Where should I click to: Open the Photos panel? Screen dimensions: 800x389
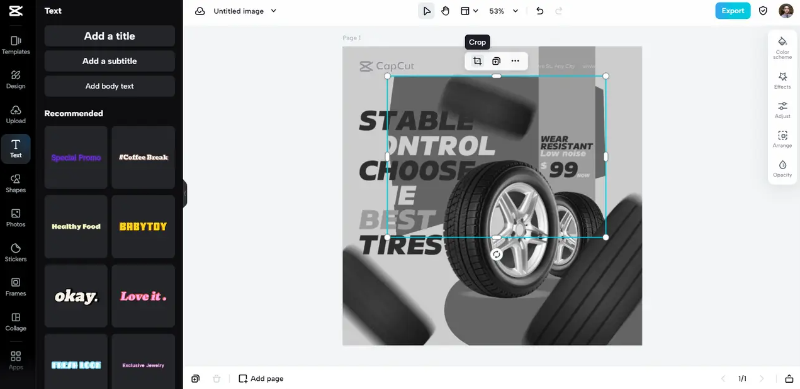point(16,218)
